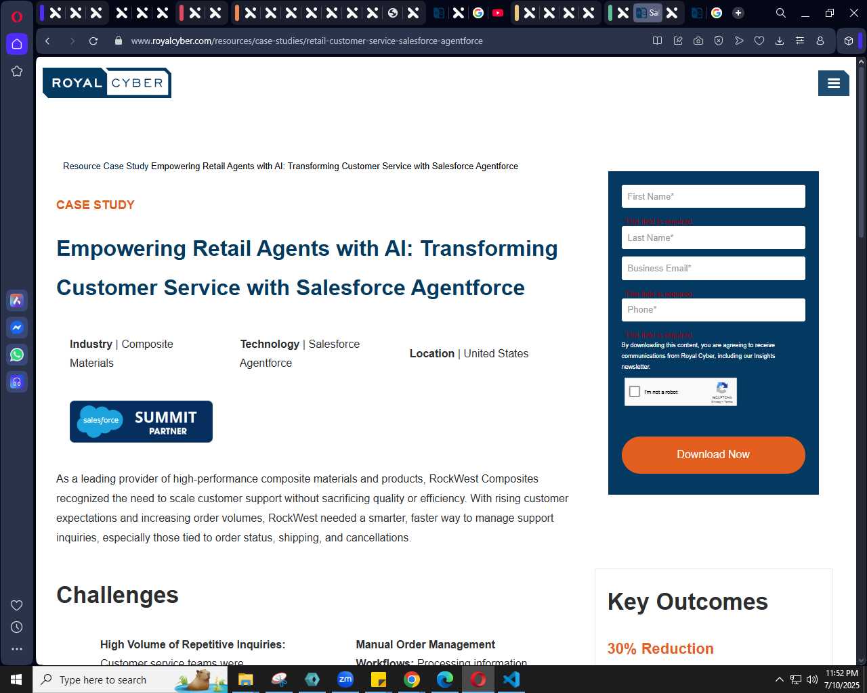Image resolution: width=867 pixels, height=693 pixels.
Task: Open Aria AI in sidebar
Action: click(17, 300)
